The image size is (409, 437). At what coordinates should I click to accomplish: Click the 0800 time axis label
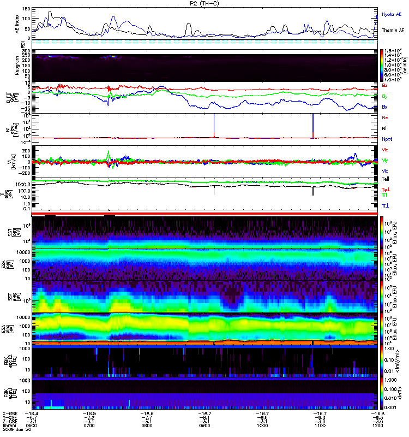tap(147, 426)
